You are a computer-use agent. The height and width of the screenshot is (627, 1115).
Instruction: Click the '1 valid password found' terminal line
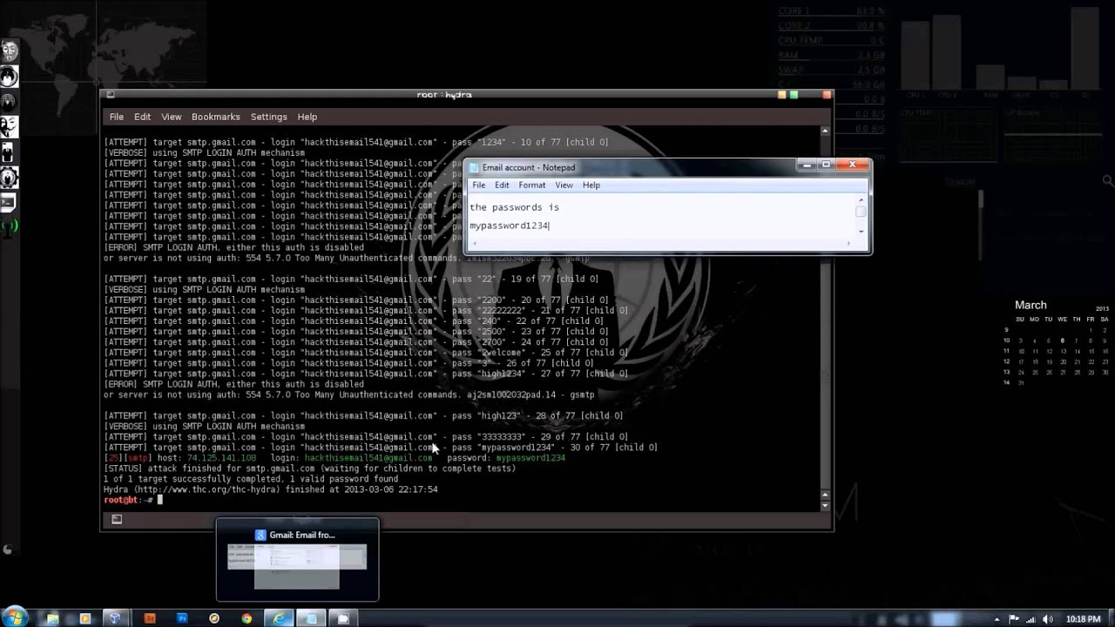coord(251,479)
